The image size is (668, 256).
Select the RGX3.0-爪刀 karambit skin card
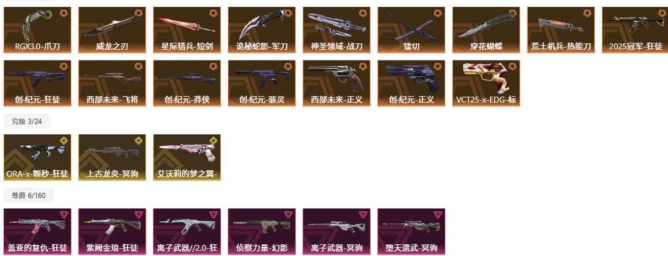[x=38, y=30]
